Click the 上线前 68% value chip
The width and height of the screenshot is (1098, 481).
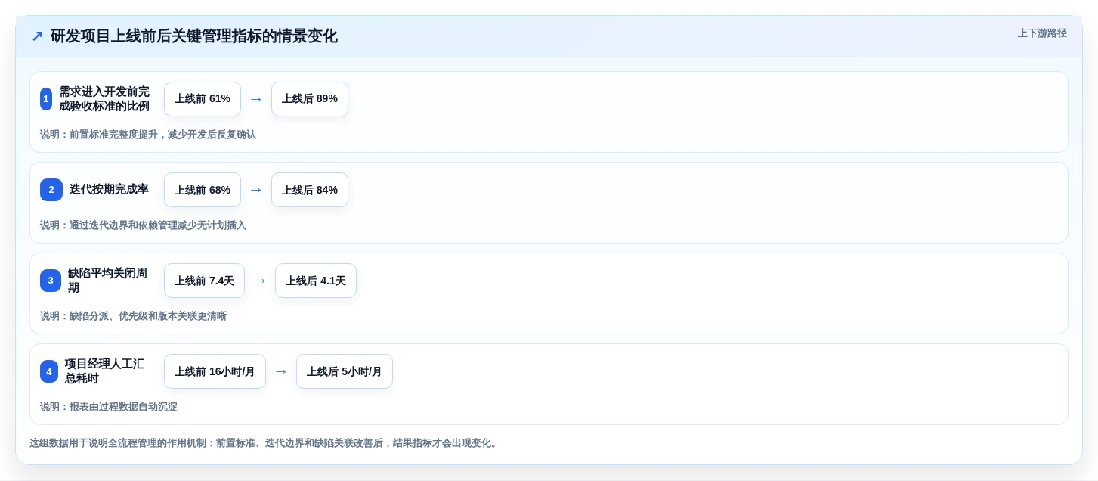click(203, 190)
